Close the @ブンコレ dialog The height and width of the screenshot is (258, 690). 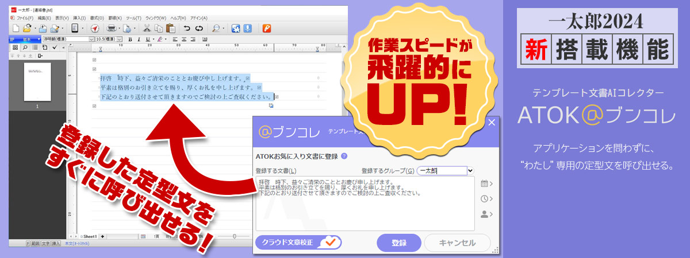(491, 122)
